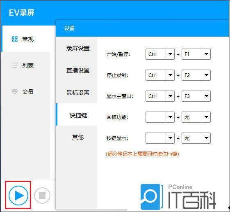
Task: Click the 按键显示 label
Action: pos(117,138)
